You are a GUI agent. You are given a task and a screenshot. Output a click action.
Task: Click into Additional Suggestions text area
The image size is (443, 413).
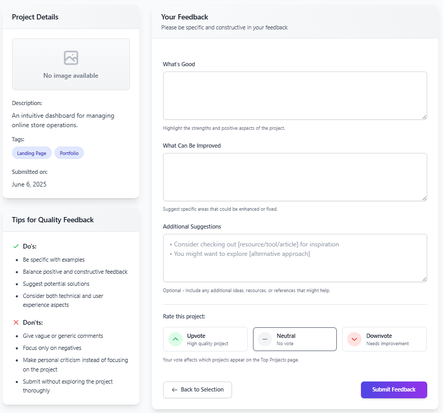(x=295, y=258)
